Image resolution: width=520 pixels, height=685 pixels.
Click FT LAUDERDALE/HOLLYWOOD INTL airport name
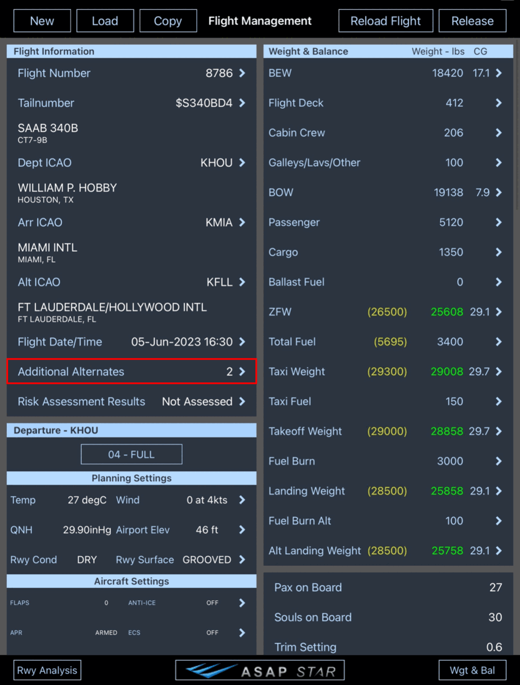click(112, 307)
